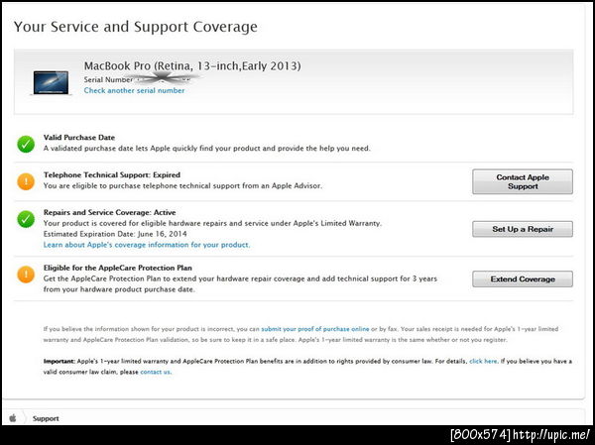
Task: Click Check another serial number link
Action: (134, 90)
